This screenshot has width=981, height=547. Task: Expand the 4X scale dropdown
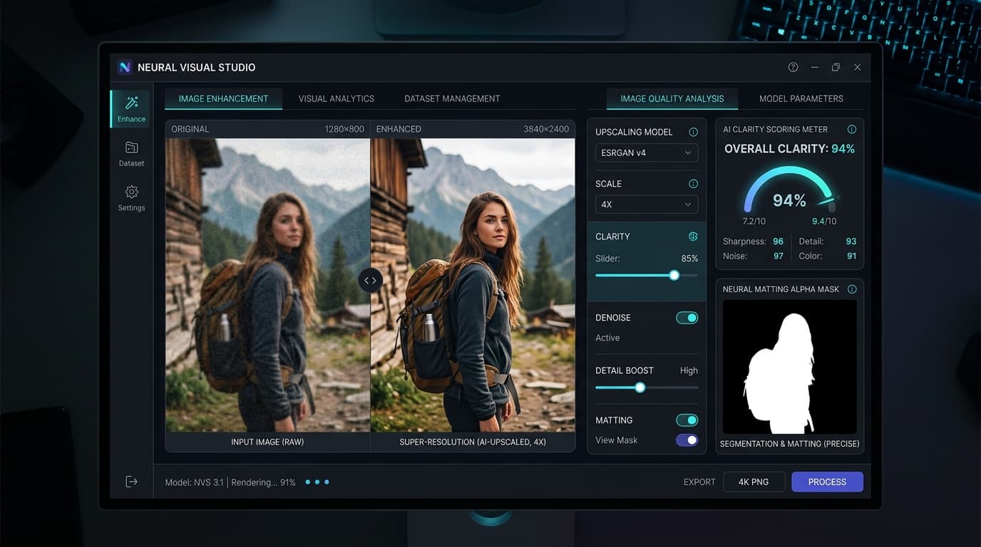point(647,204)
